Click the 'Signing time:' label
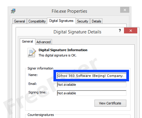142x118 pixels. point(37,92)
